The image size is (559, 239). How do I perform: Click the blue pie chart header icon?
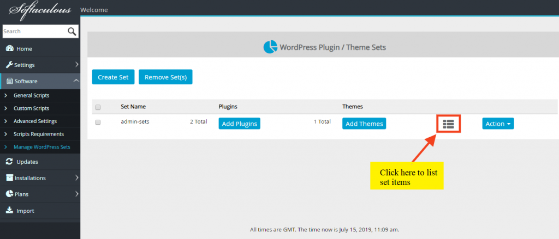click(x=270, y=47)
